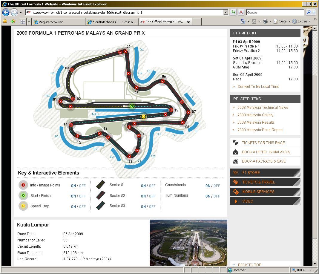The image size is (319, 274).
Task: Turn Sector #2 overlay OFF
Action: [152, 196]
